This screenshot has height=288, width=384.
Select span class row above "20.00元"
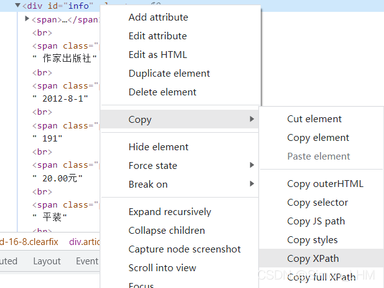pyautogui.click(x=65, y=165)
